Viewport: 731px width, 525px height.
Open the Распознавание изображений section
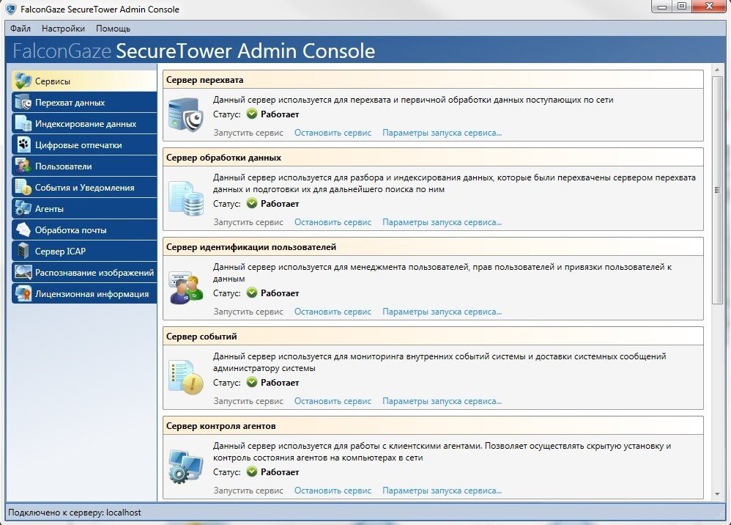(84, 272)
